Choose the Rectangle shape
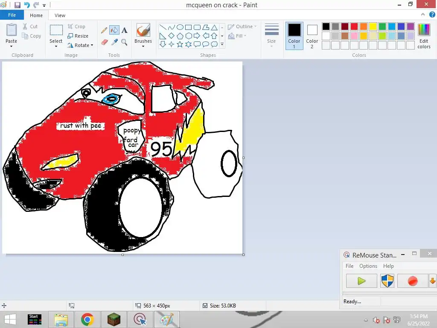This screenshot has height=328, width=437. 188,27
